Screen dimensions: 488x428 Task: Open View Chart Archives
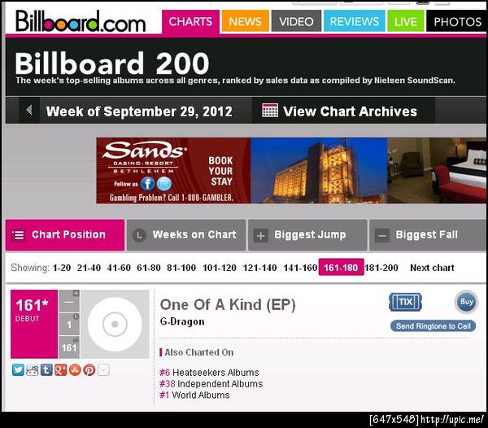(x=350, y=111)
